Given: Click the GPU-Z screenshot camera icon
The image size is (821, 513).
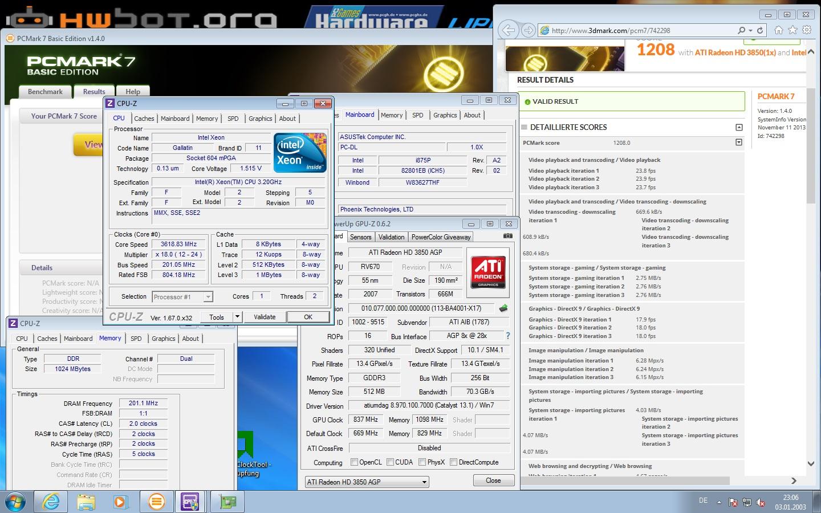Looking at the screenshot, I should (x=507, y=236).
